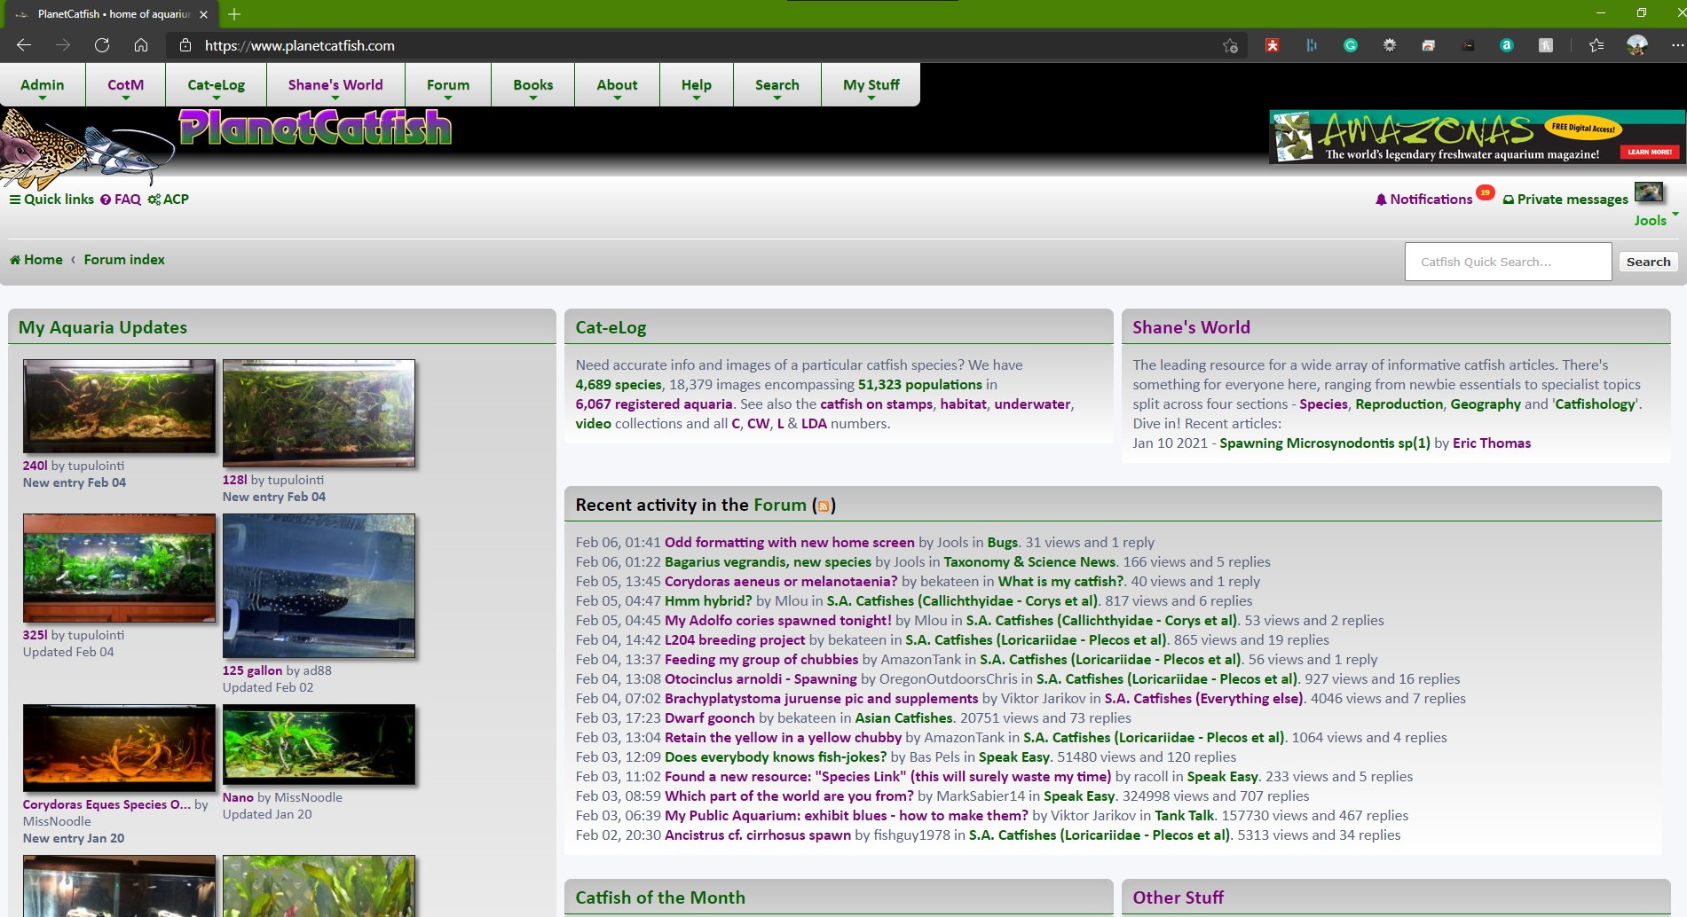Viewport: 1687px width, 917px height.
Task: Reload the PlanetCatfish page
Action: [x=102, y=45]
